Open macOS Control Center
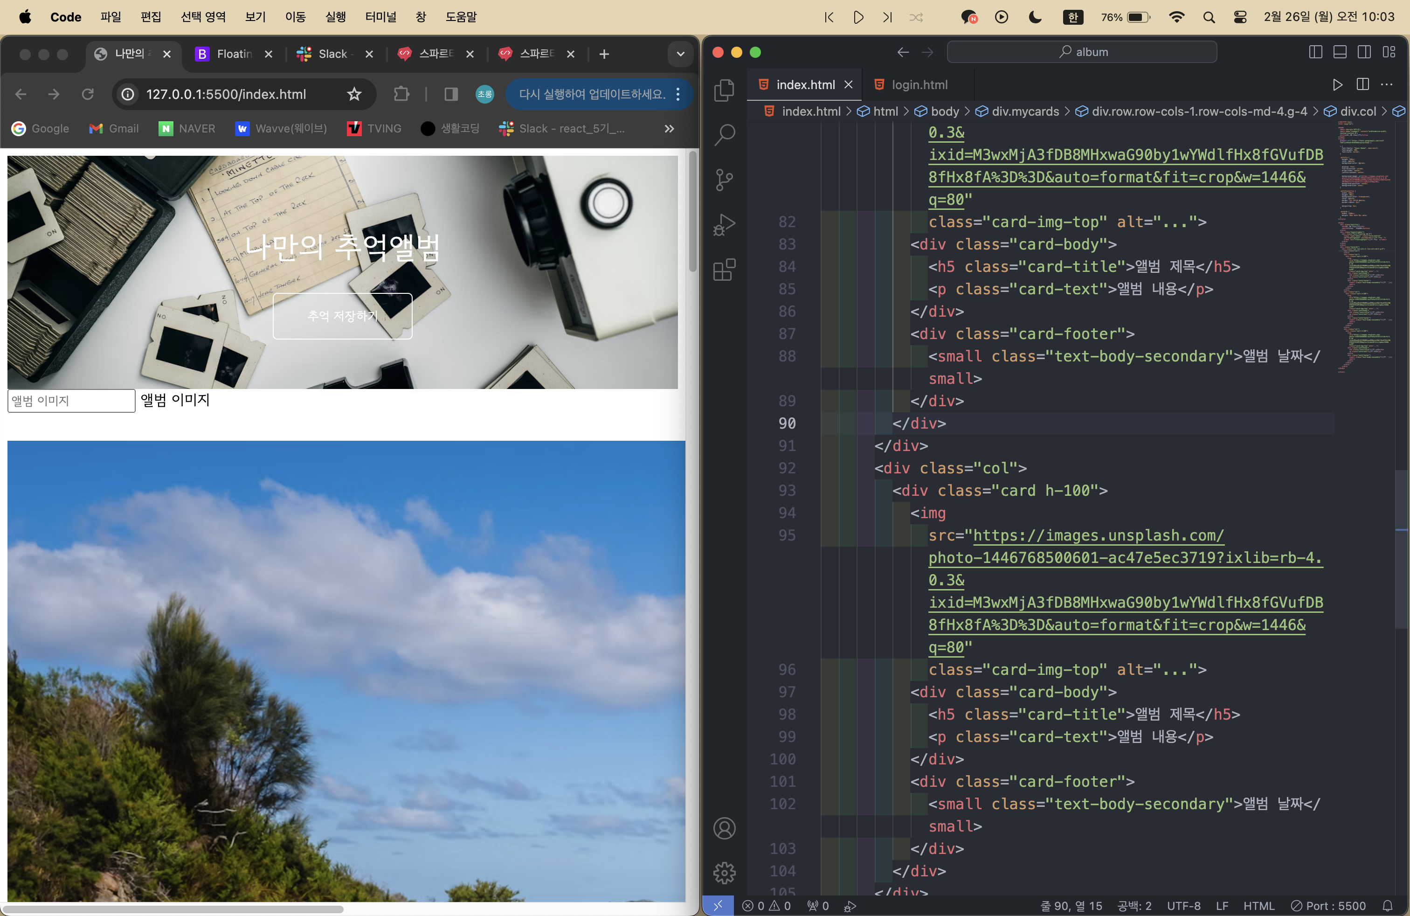This screenshot has height=916, width=1410. [x=1240, y=17]
